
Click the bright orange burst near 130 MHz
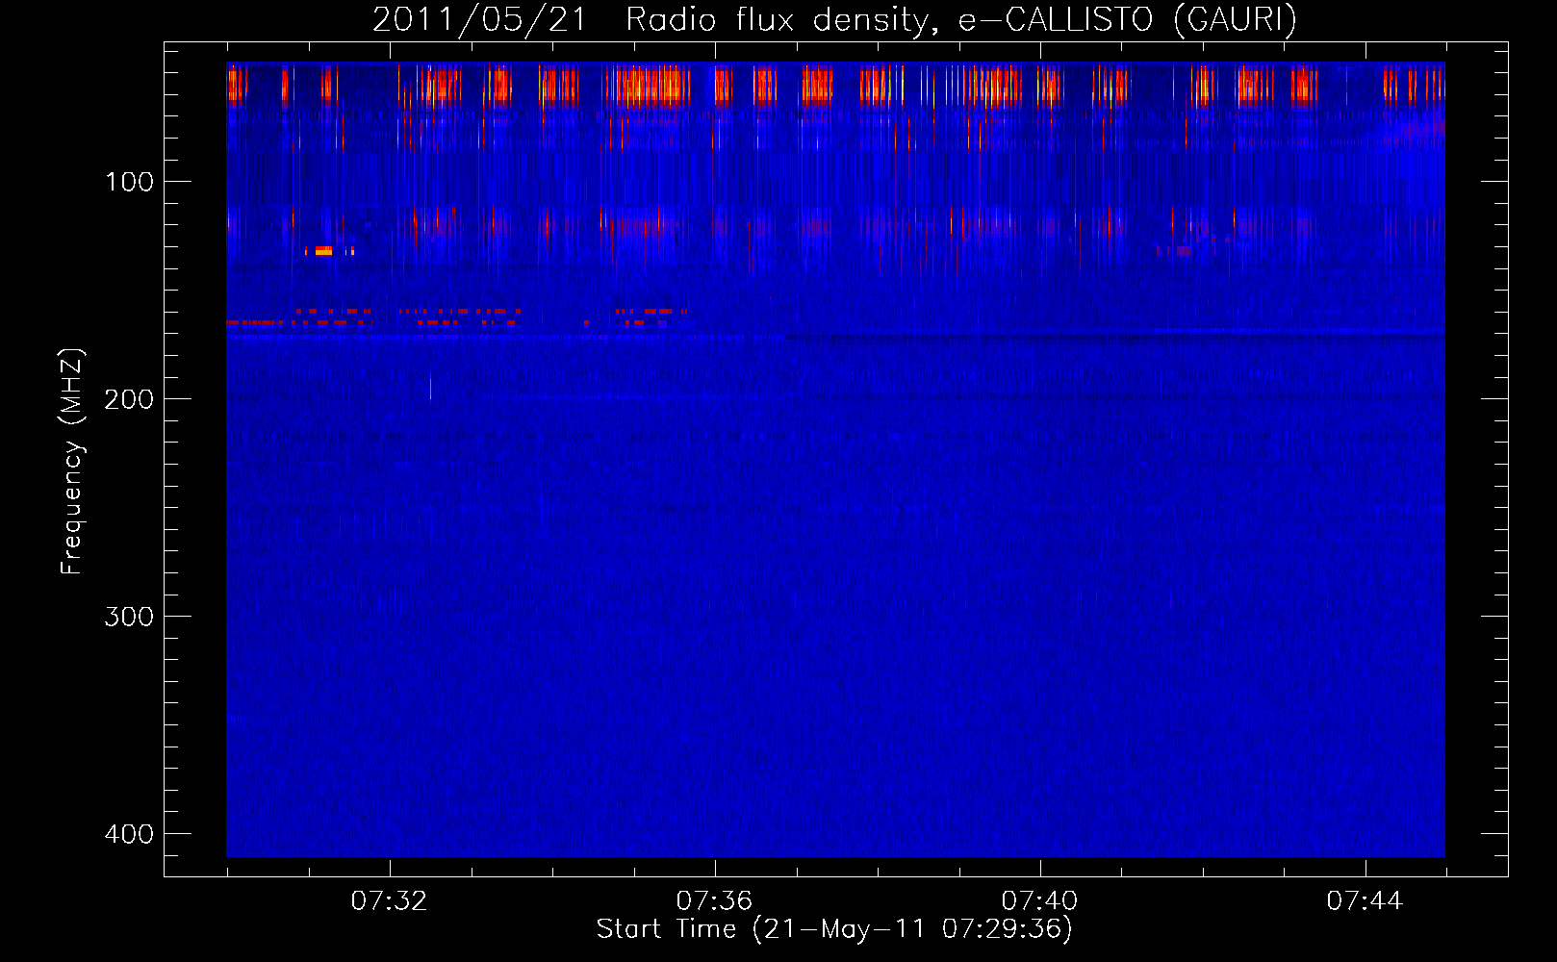(323, 251)
